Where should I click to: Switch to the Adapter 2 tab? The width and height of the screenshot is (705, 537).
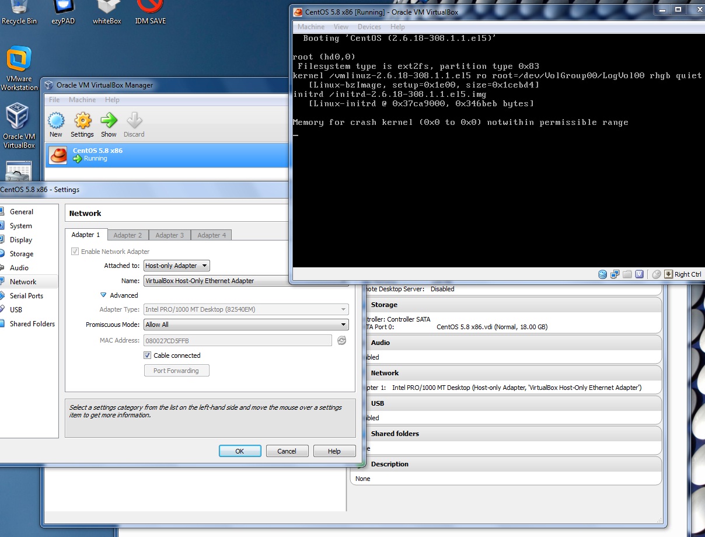[128, 235]
